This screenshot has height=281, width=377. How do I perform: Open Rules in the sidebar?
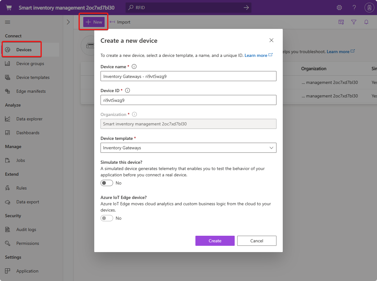(x=21, y=188)
